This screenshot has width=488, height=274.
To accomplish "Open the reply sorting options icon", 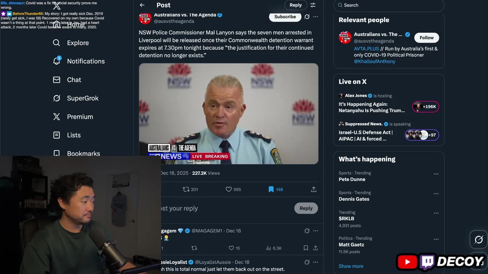I will click(x=313, y=5).
